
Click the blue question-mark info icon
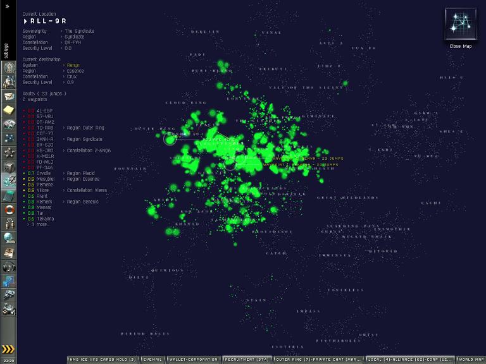click(9, 281)
